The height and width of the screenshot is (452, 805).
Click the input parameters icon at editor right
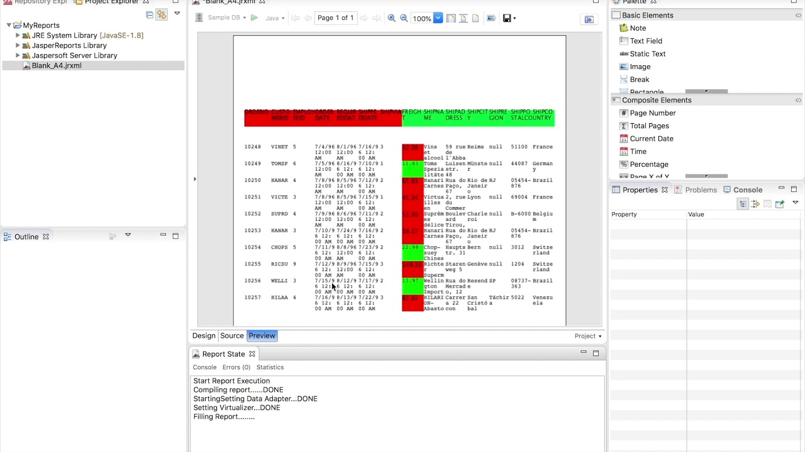click(x=589, y=19)
